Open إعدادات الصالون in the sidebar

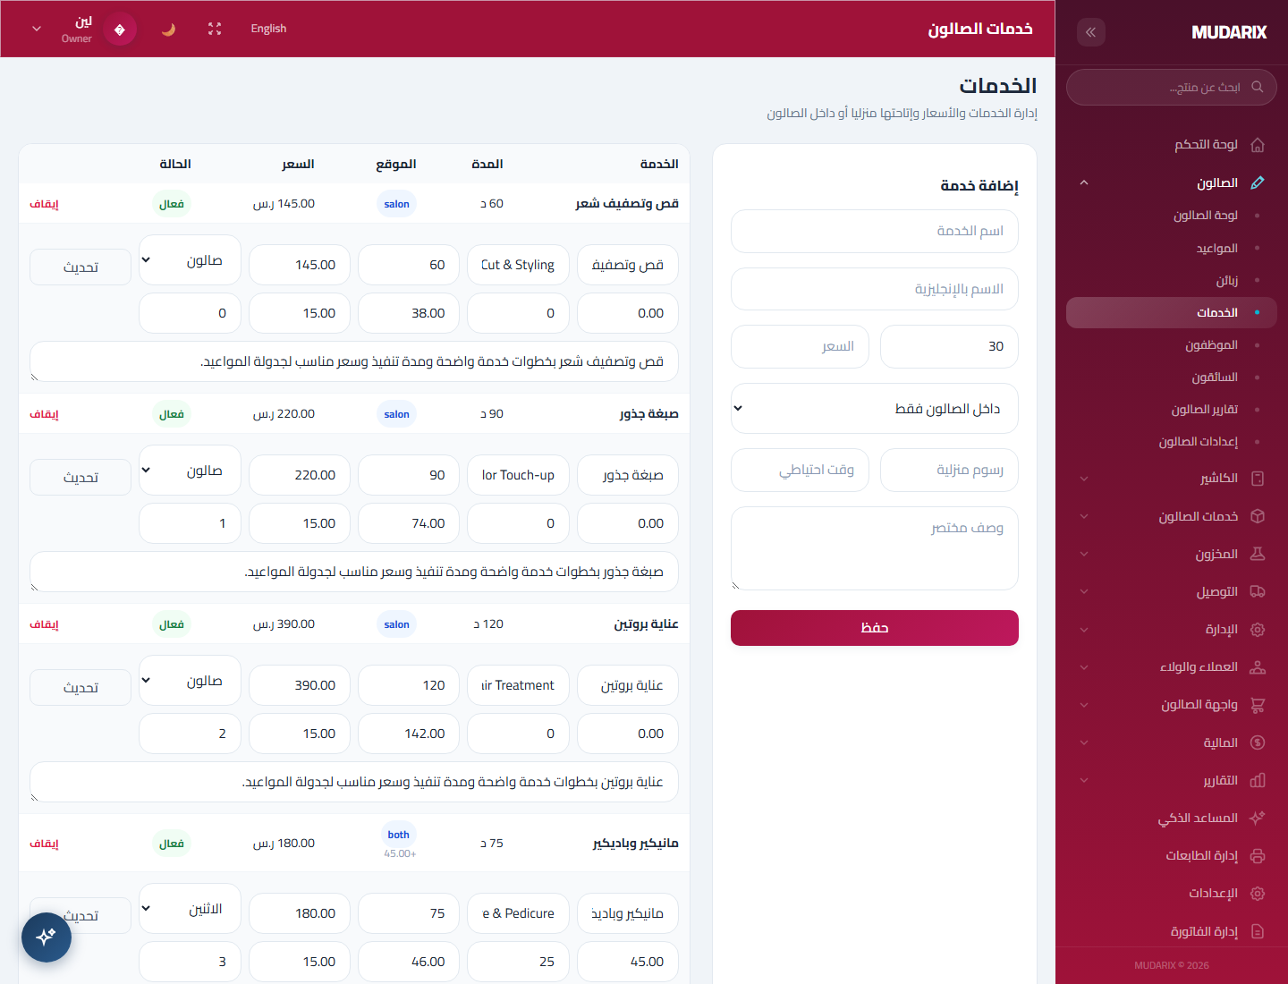tap(1199, 442)
